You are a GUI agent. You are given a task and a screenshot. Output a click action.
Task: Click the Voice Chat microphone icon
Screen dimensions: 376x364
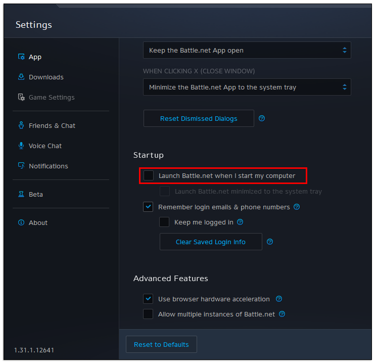point(21,146)
